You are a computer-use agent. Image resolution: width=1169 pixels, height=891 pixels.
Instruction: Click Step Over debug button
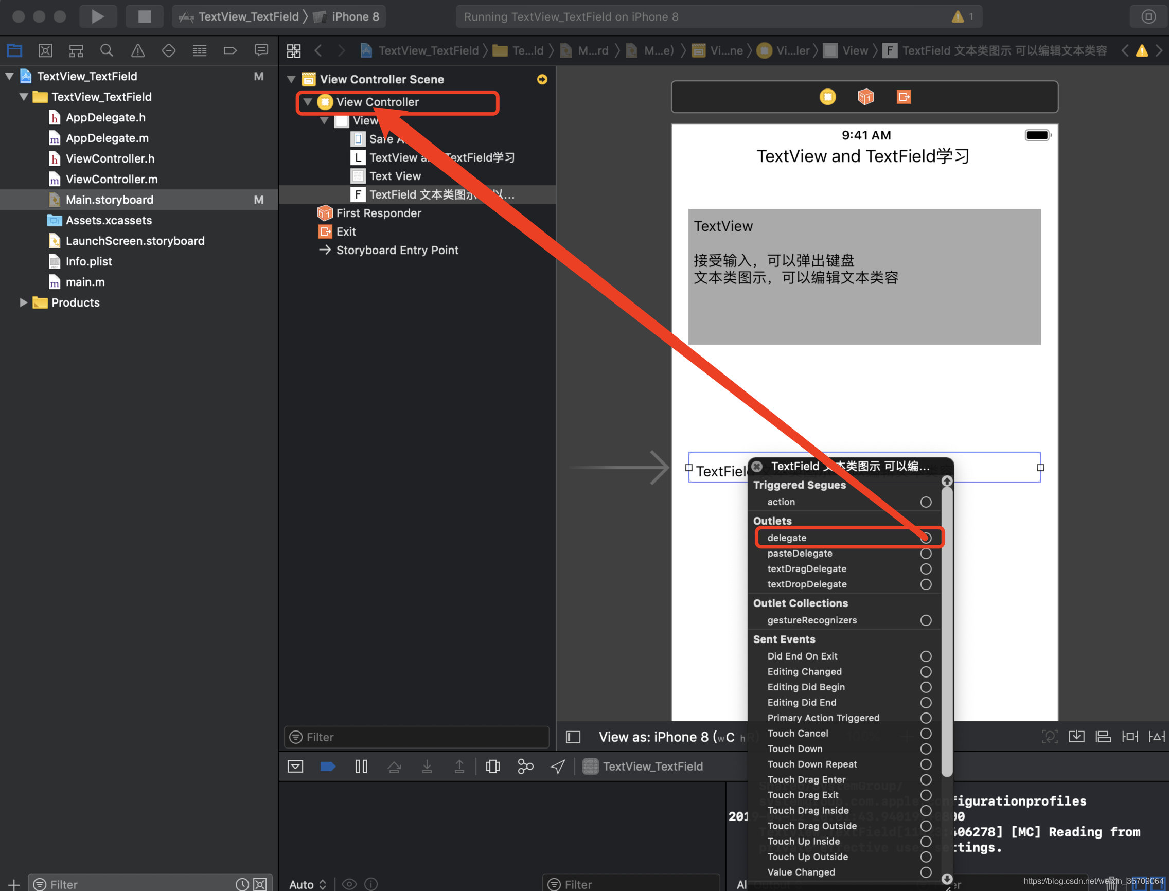pos(394,767)
